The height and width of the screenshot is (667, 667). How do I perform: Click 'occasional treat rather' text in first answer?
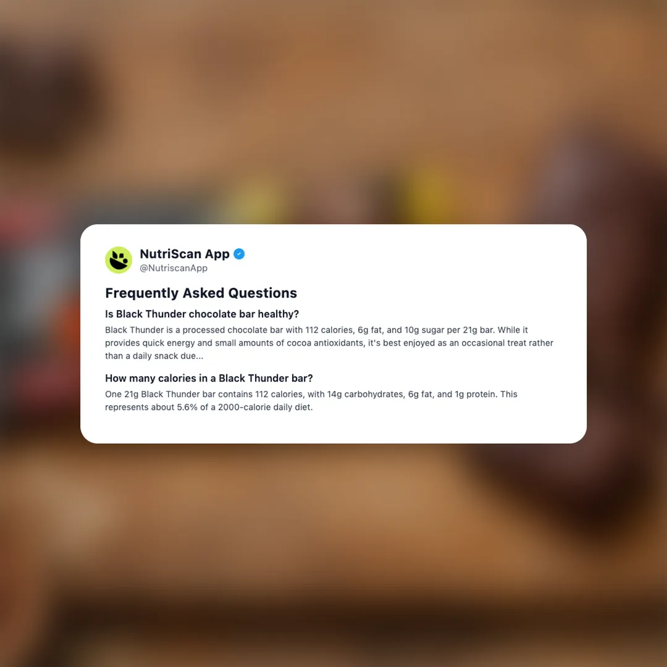508,343
